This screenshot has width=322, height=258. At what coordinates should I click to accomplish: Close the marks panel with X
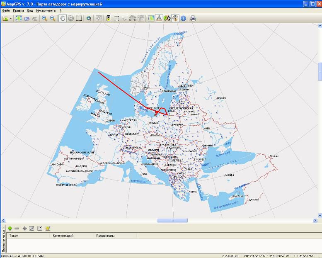tap(4, 228)
